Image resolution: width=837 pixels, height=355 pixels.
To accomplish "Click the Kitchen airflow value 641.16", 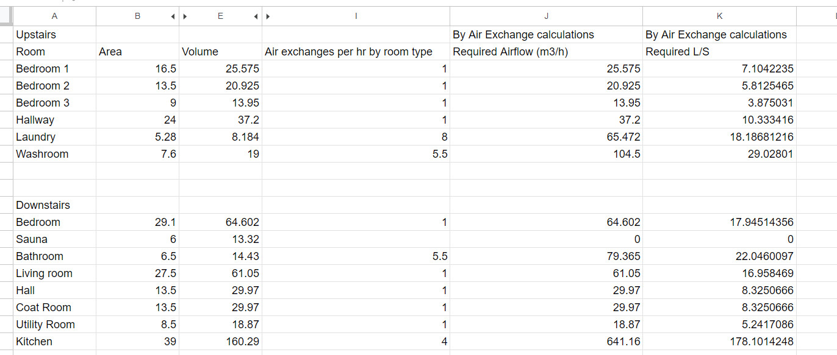I will pos(546,342).
